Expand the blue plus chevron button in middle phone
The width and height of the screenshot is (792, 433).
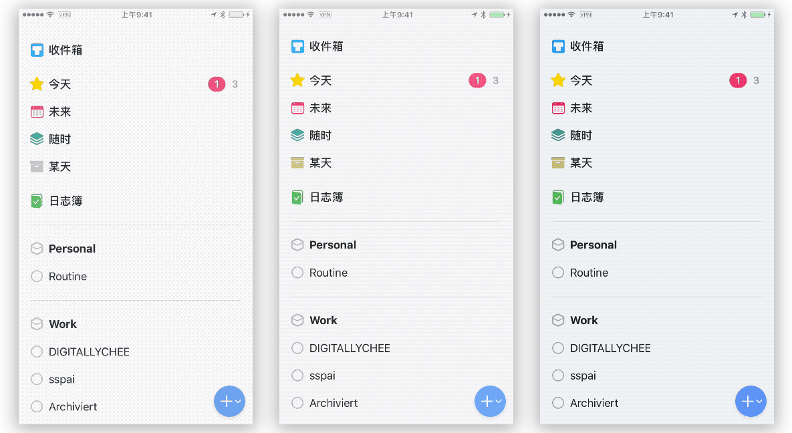point(490,401)
